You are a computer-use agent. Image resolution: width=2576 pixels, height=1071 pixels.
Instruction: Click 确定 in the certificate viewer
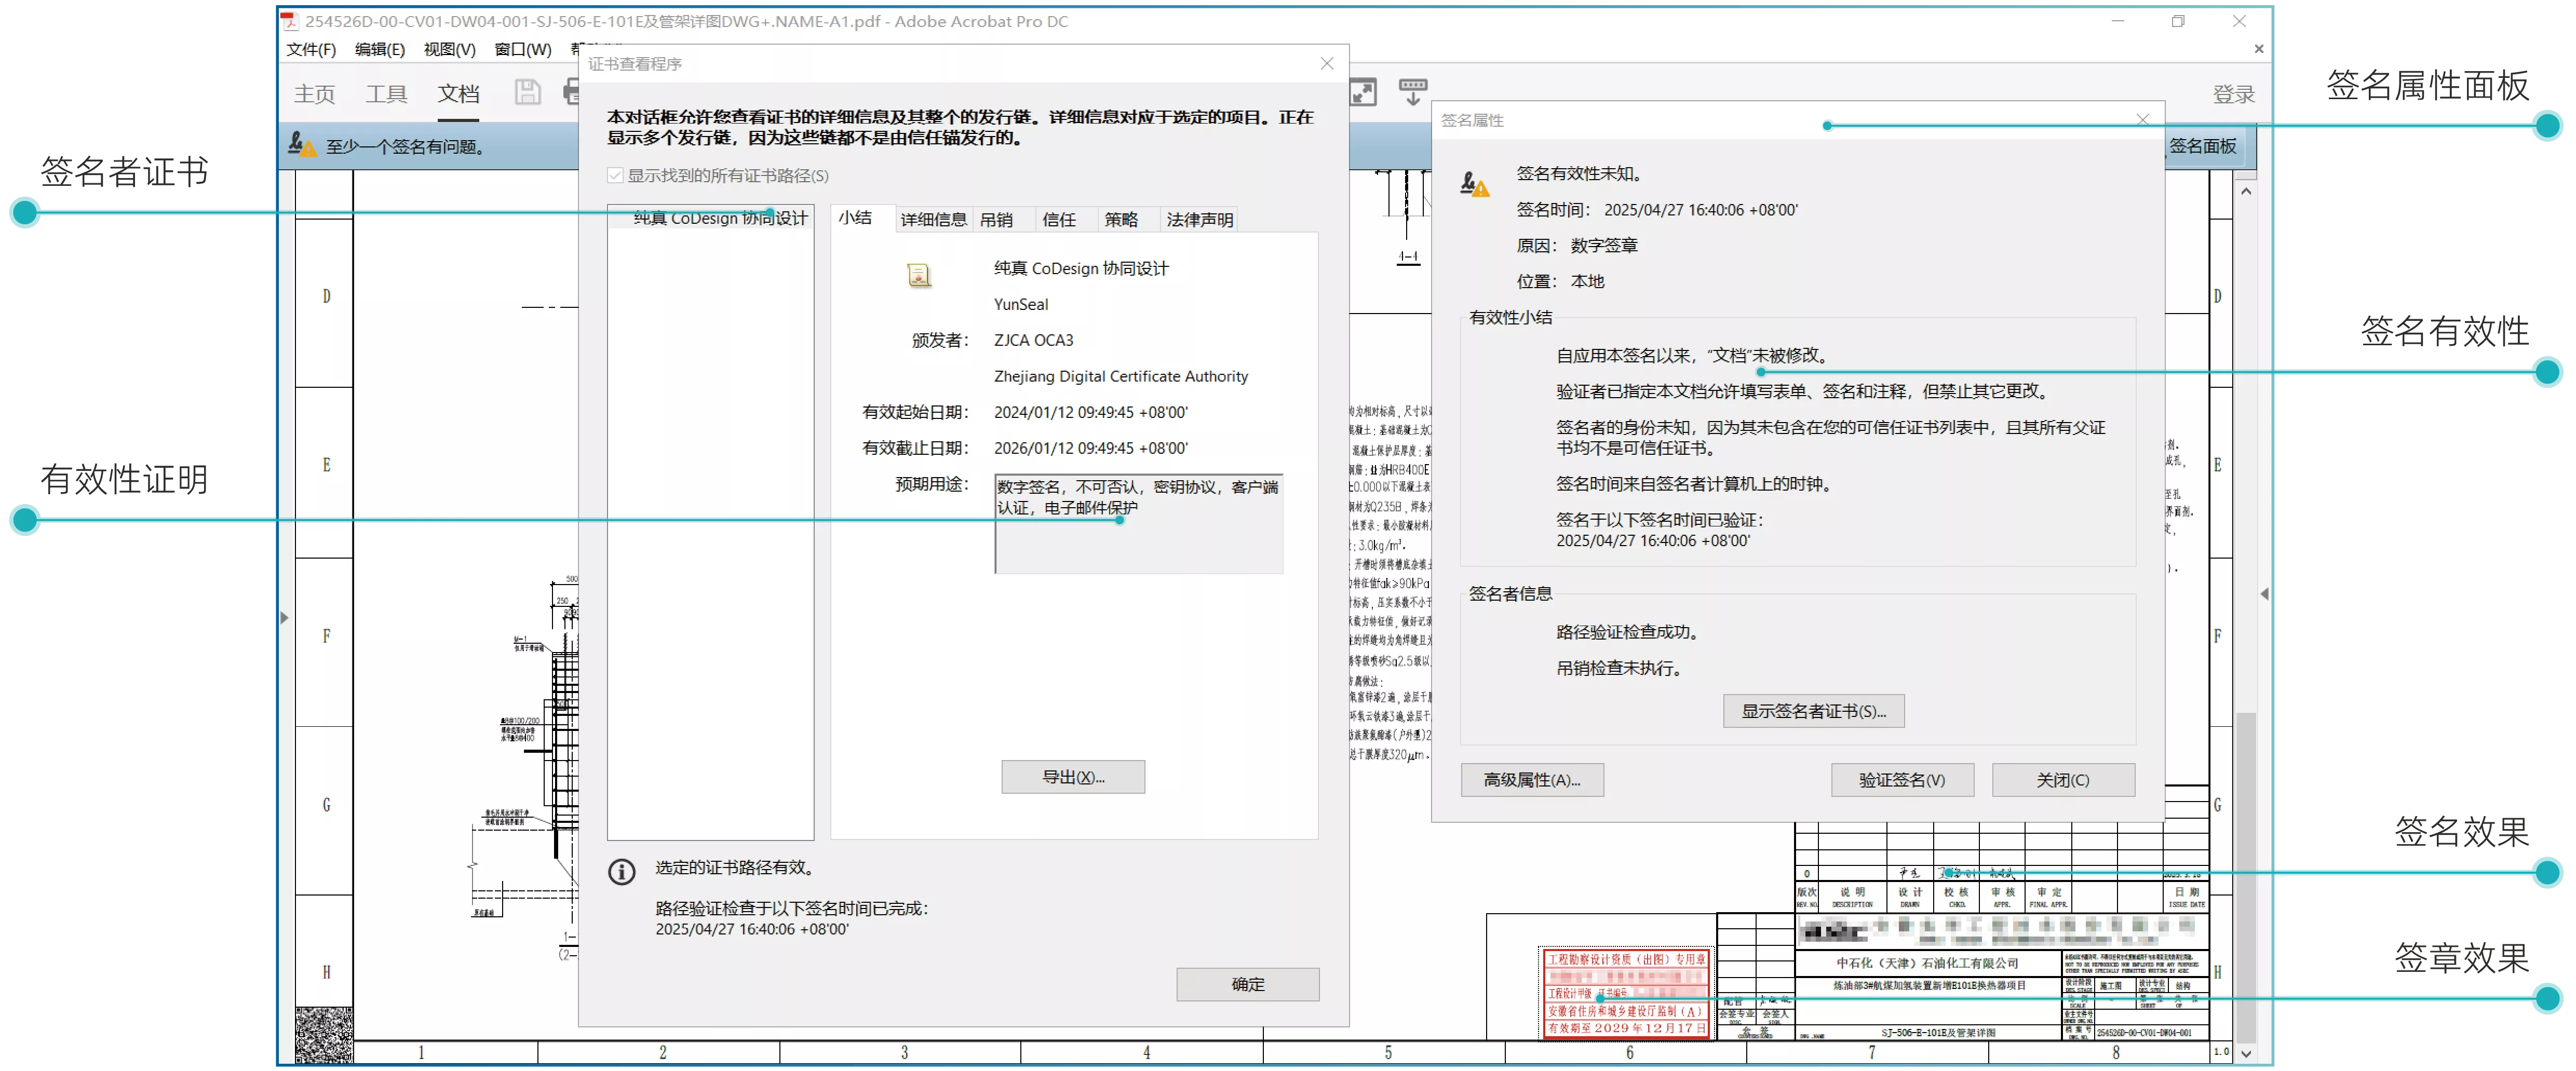[x=1247, y=984]
